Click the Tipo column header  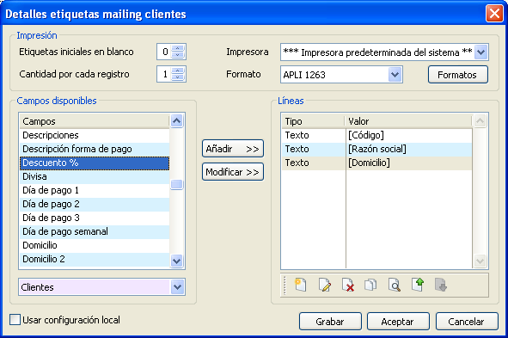313,121
